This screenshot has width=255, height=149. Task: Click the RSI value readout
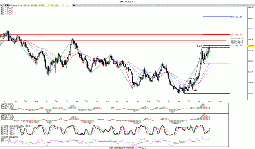[x=6, y=139]
